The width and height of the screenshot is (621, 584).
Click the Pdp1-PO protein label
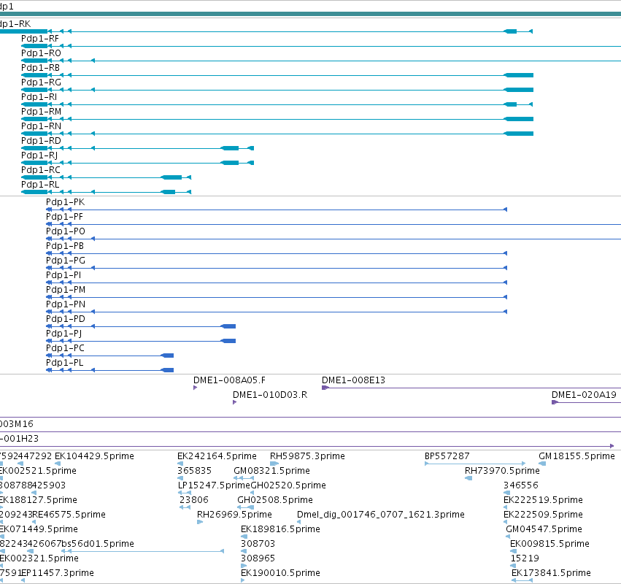66,231
